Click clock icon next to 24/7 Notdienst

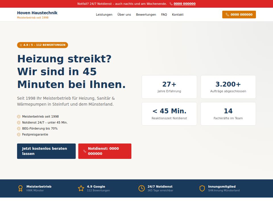click(142, 188)
